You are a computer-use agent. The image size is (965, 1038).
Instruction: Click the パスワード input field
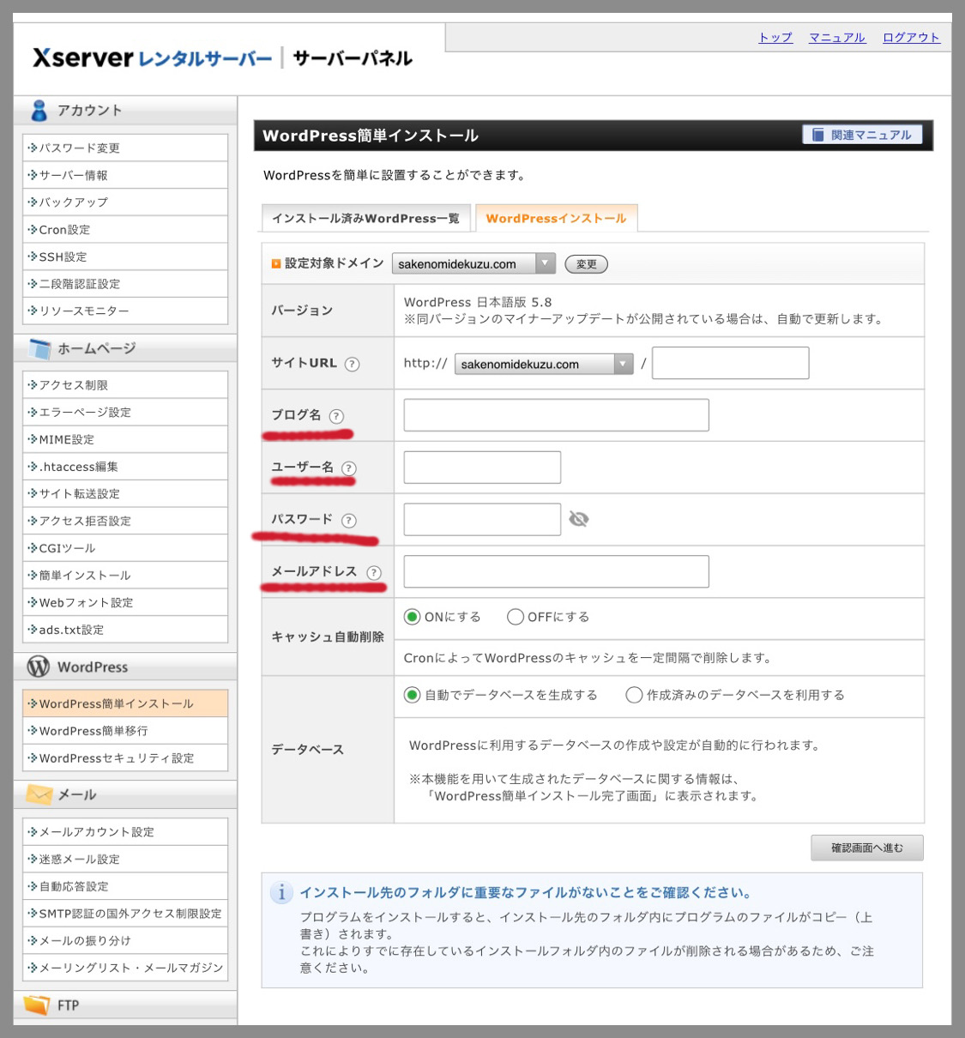click(x=482, y=520)
